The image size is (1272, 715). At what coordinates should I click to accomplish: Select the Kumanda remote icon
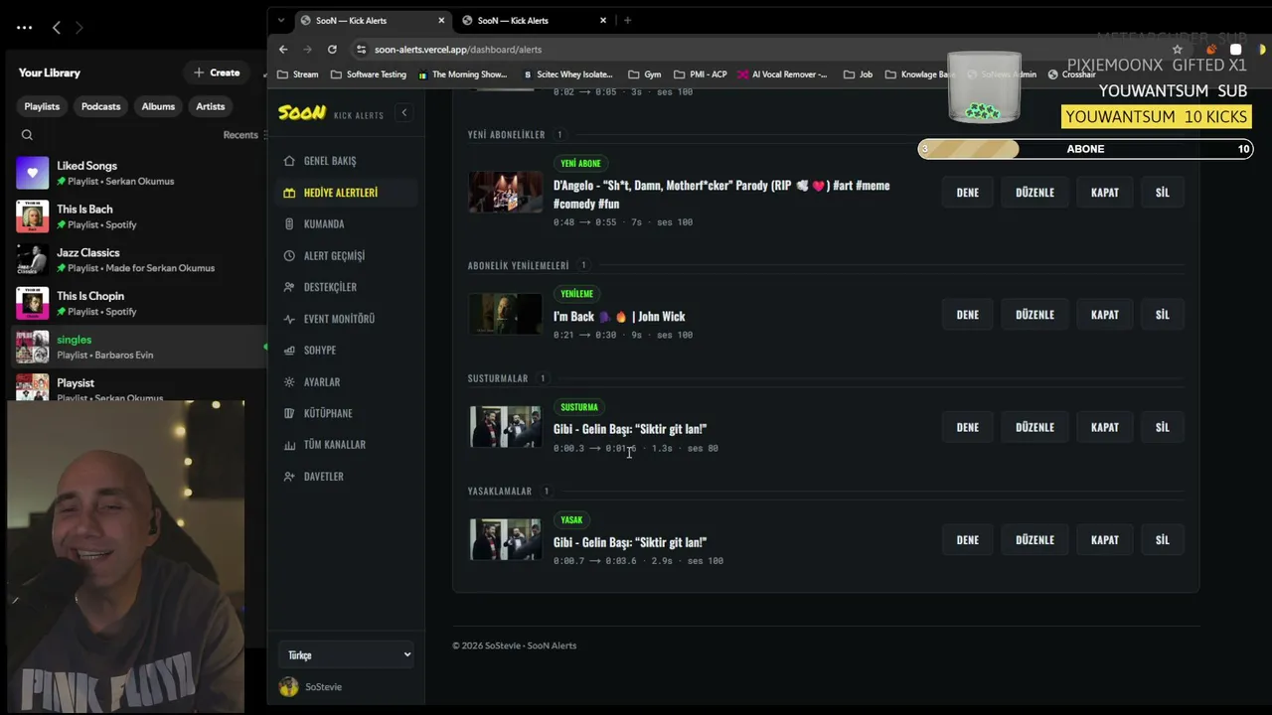[x=289, y=224]
